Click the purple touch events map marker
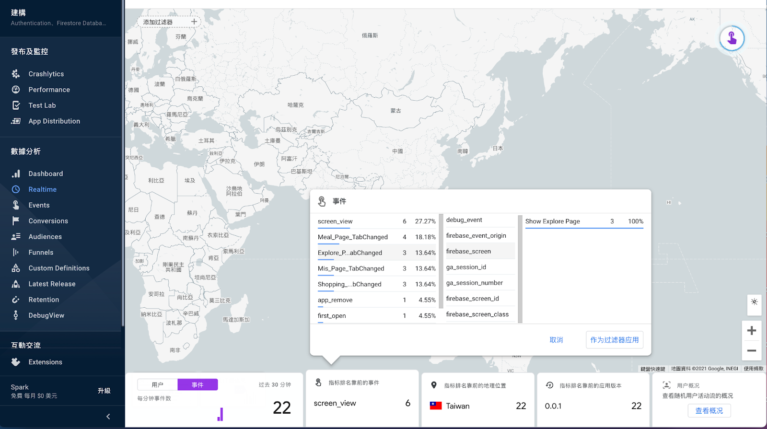Image resolution: width=767 pixels, height=429 pixels. pos(732,38)
